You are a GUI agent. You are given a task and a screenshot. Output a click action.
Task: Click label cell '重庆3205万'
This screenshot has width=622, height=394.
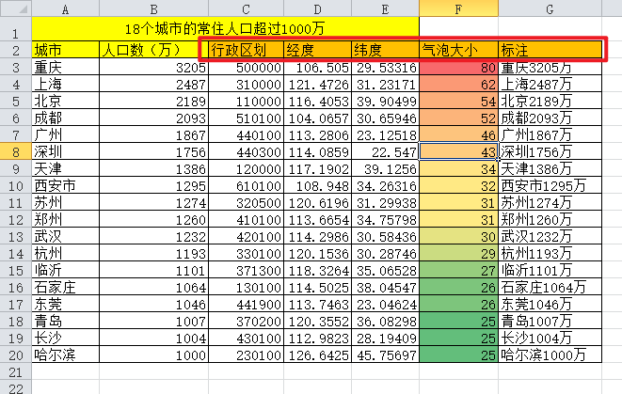550,67
